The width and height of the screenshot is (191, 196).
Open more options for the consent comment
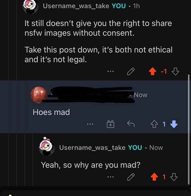111,72
